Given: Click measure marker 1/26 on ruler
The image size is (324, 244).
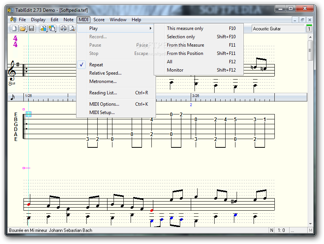Looking at the screenshot, I should point(28,96).
